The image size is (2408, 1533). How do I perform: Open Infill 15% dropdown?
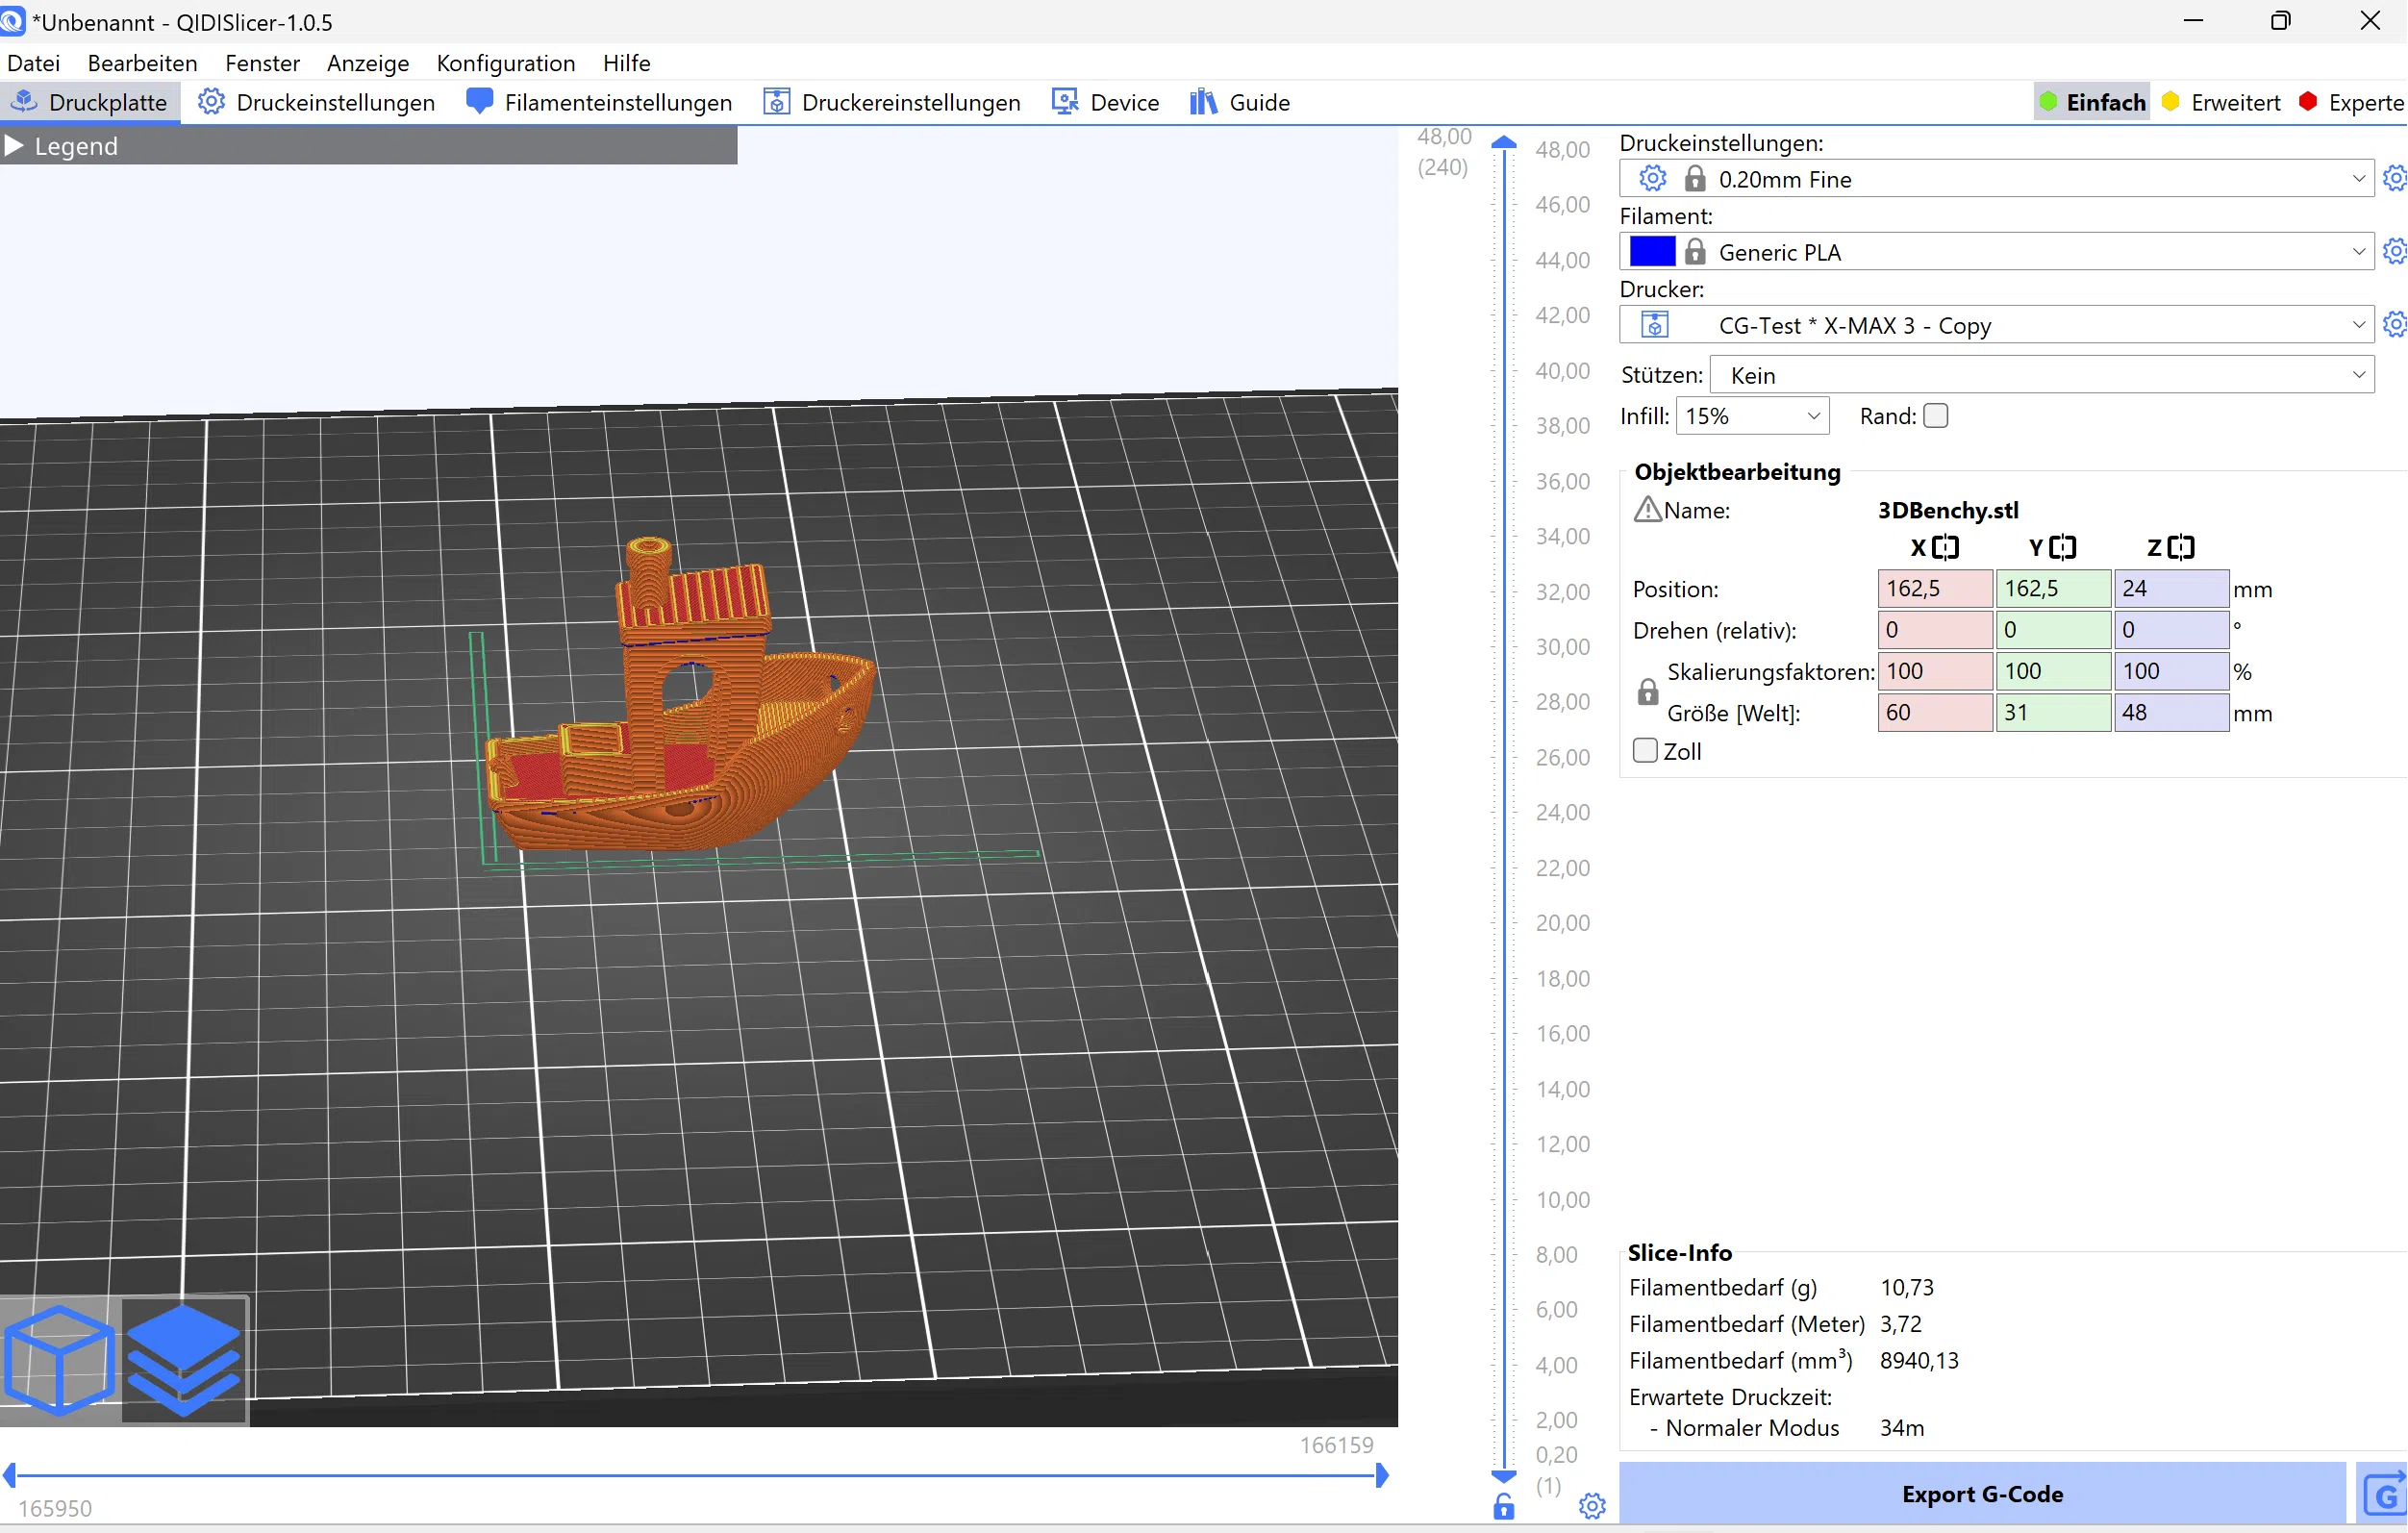(x=1753, y=416)
